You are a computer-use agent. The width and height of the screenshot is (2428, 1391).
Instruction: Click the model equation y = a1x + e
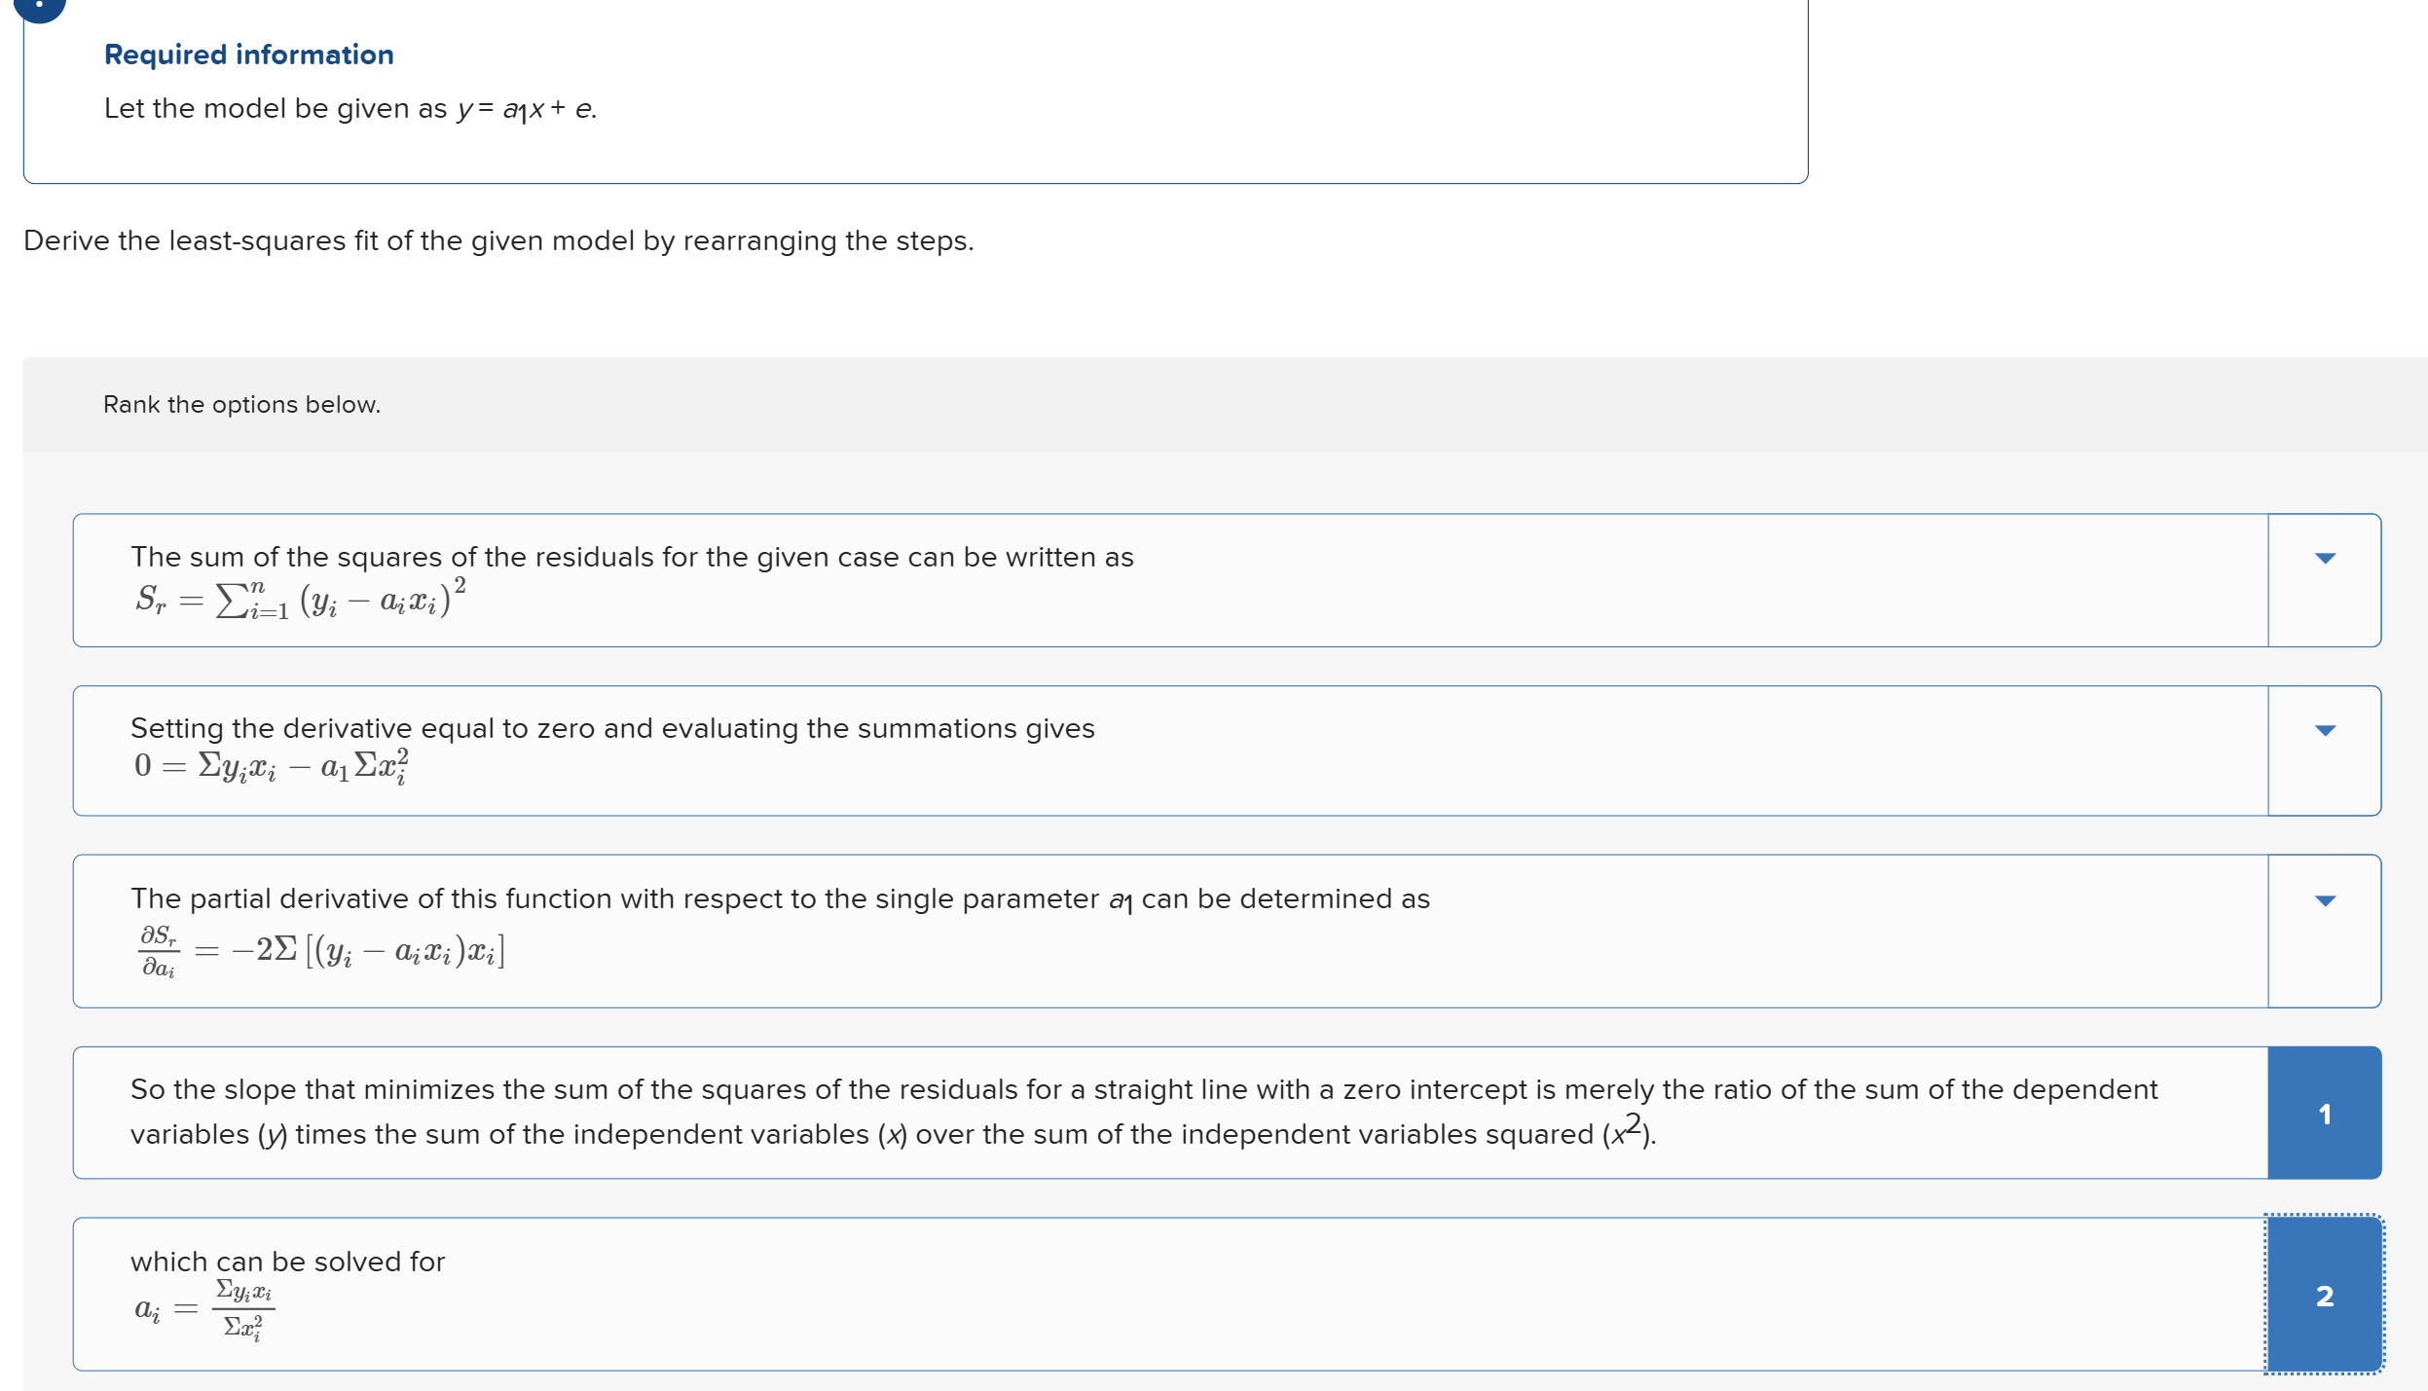coord(527,109)
